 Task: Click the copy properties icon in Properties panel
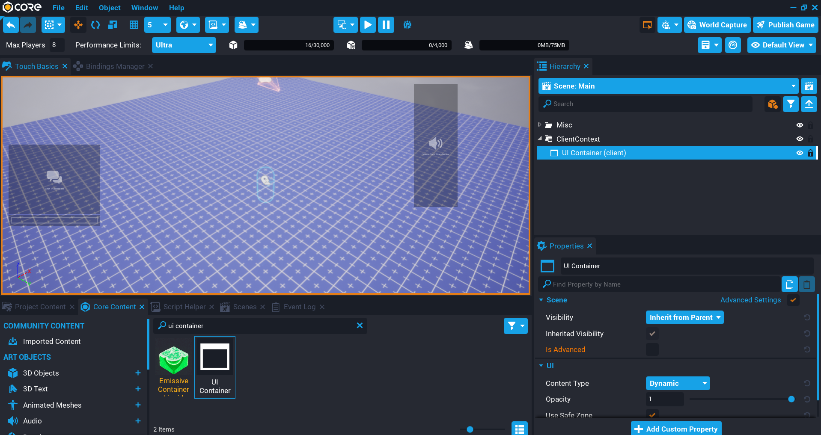point(789,284)
